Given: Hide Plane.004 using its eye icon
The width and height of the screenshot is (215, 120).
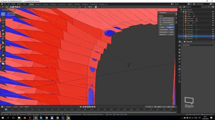Looking at the screenshot, I should click(x=213, y=32).
